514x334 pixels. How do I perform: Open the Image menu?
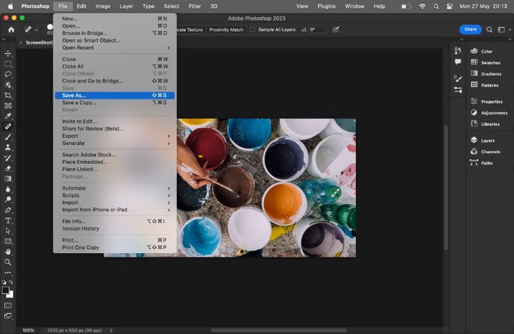point(103,6)
